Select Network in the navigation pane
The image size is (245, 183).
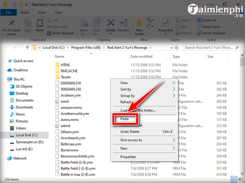[x=17, y=159]
